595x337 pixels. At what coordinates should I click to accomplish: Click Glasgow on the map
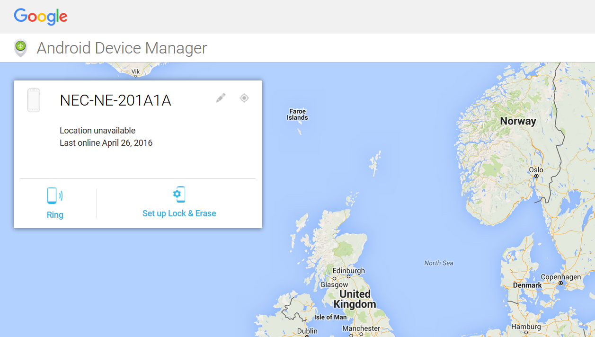click(x=334, y=285)
